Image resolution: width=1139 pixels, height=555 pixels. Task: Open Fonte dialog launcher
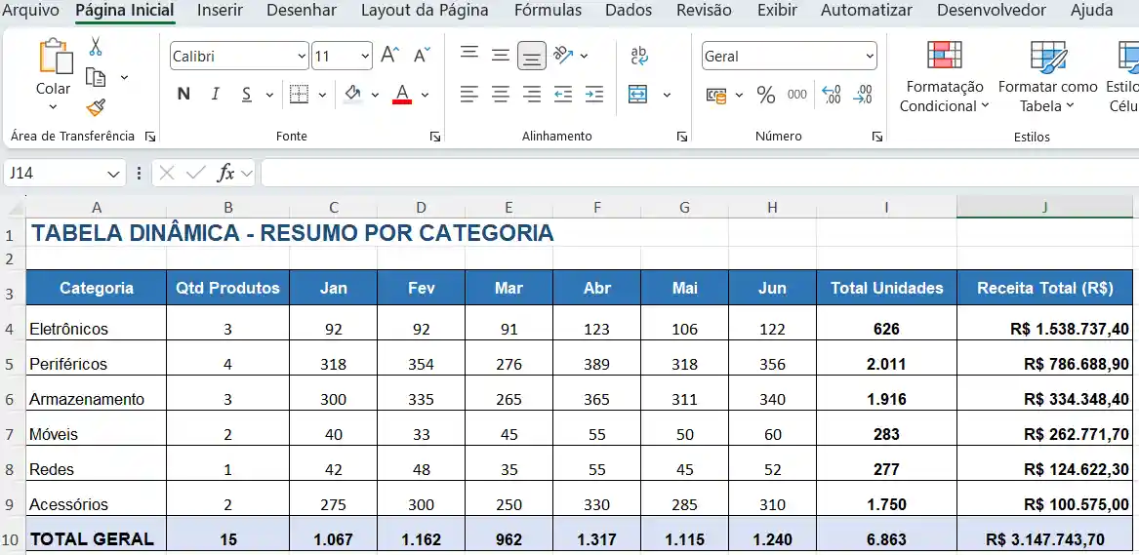point(434,137)
